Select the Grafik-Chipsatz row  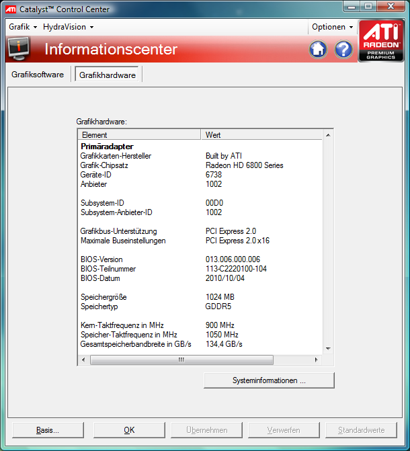200,165
